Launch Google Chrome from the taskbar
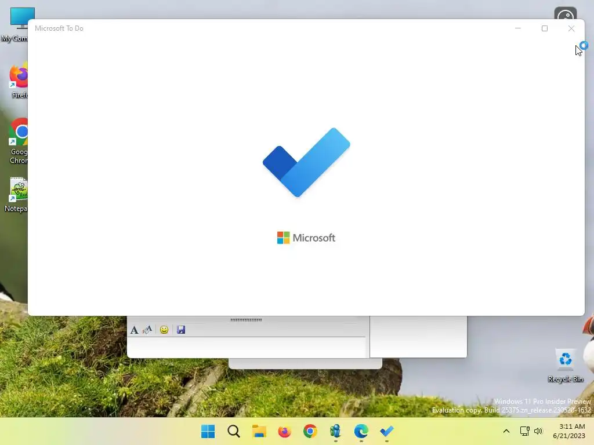 coord(310,431)
